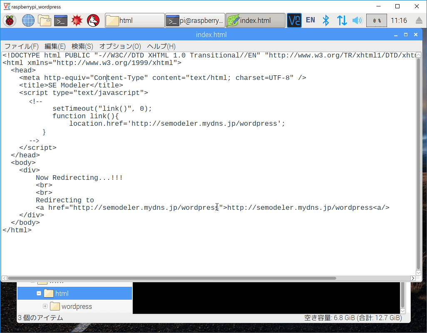Image resolution: width=427 pixels, height=333 pixels.
Task: Maximize the raspberrypi_wordpress VNC window
Action: coord(397,6)
